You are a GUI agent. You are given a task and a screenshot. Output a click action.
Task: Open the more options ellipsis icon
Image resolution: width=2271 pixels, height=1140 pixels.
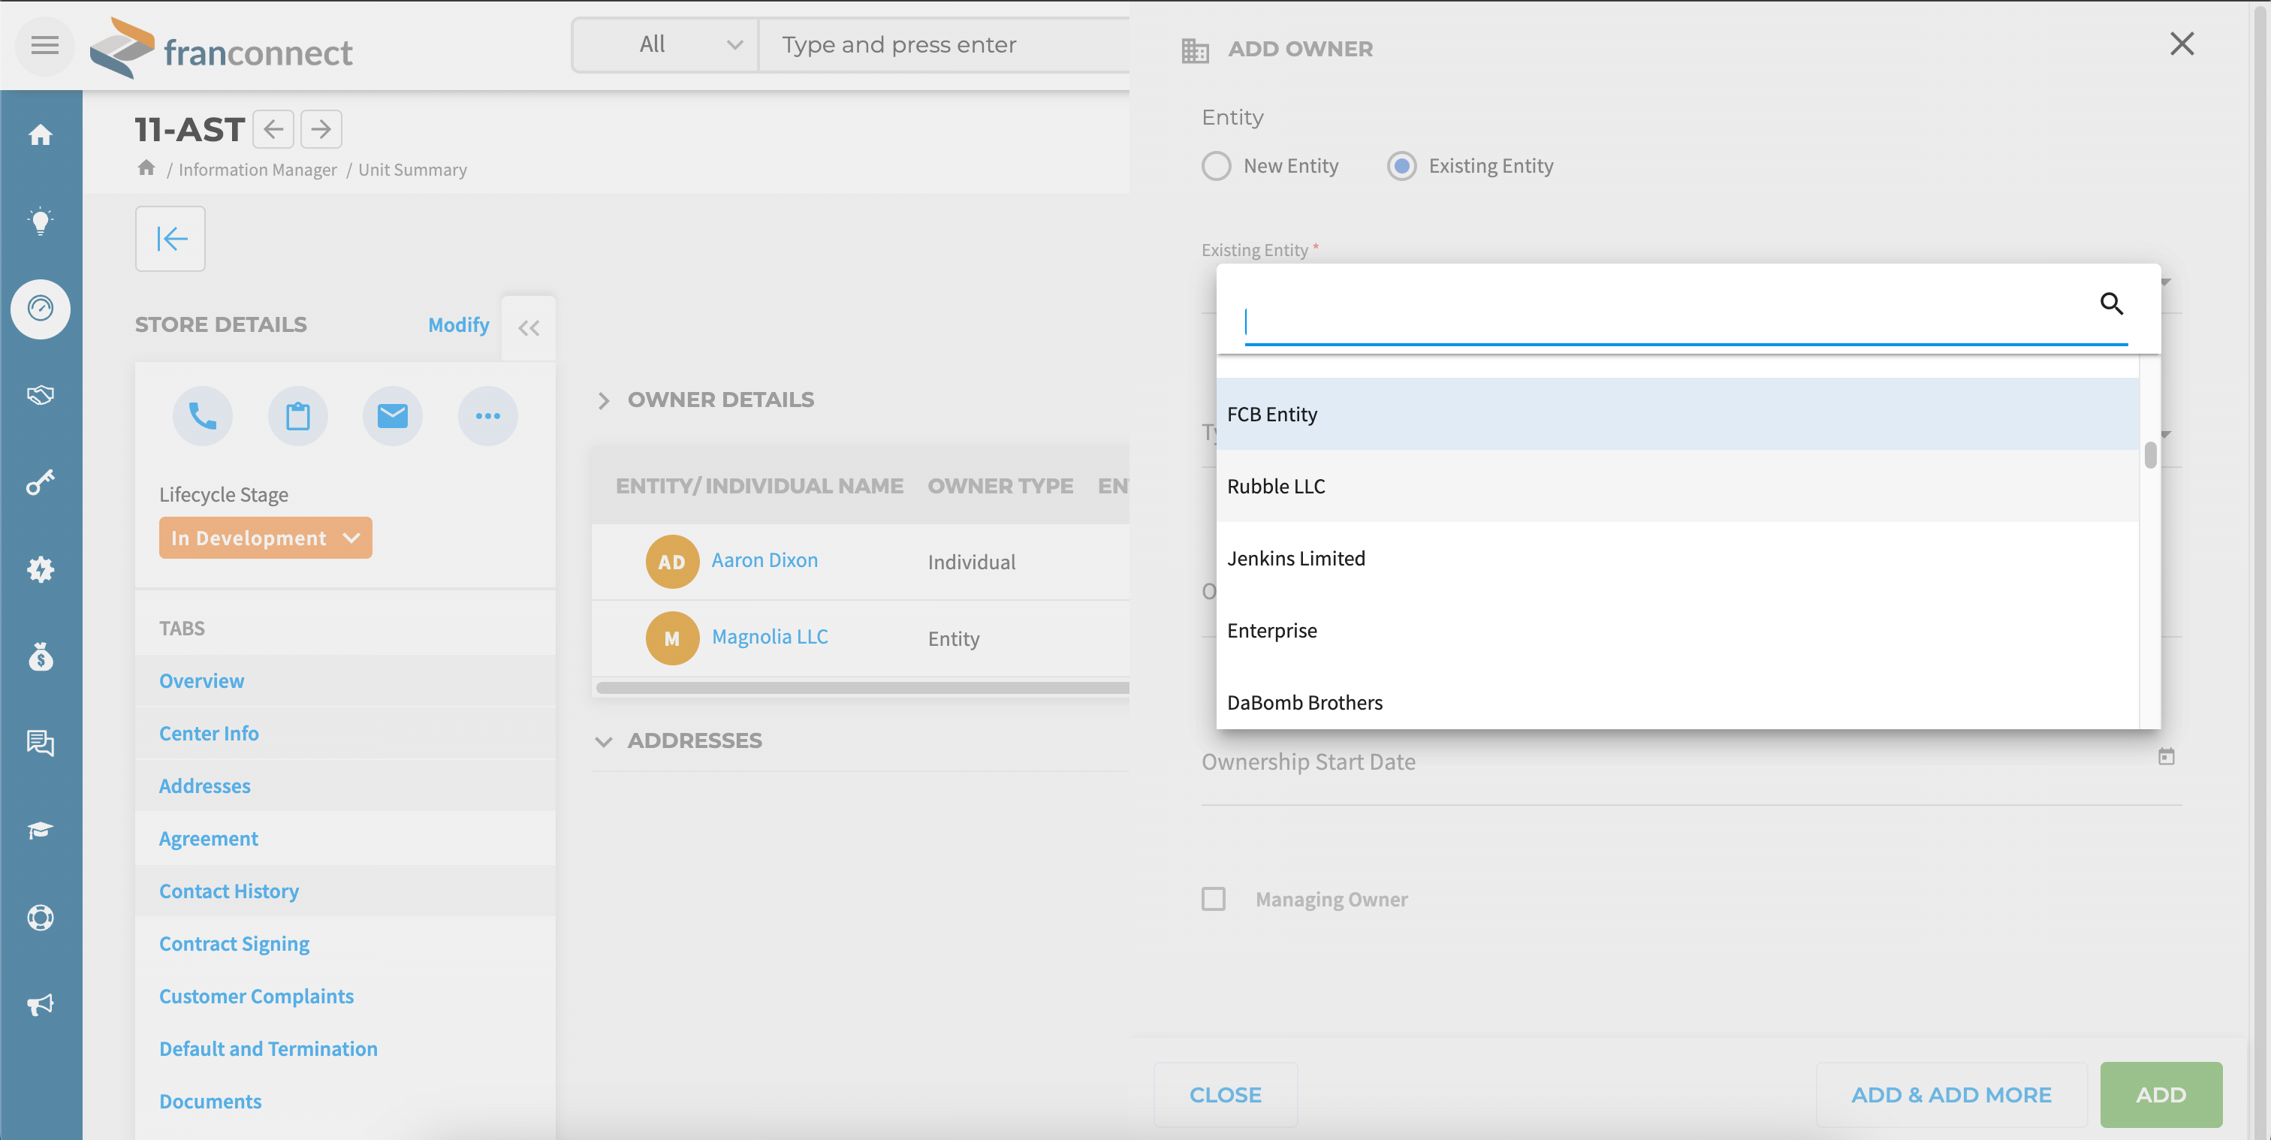point(487,416)
